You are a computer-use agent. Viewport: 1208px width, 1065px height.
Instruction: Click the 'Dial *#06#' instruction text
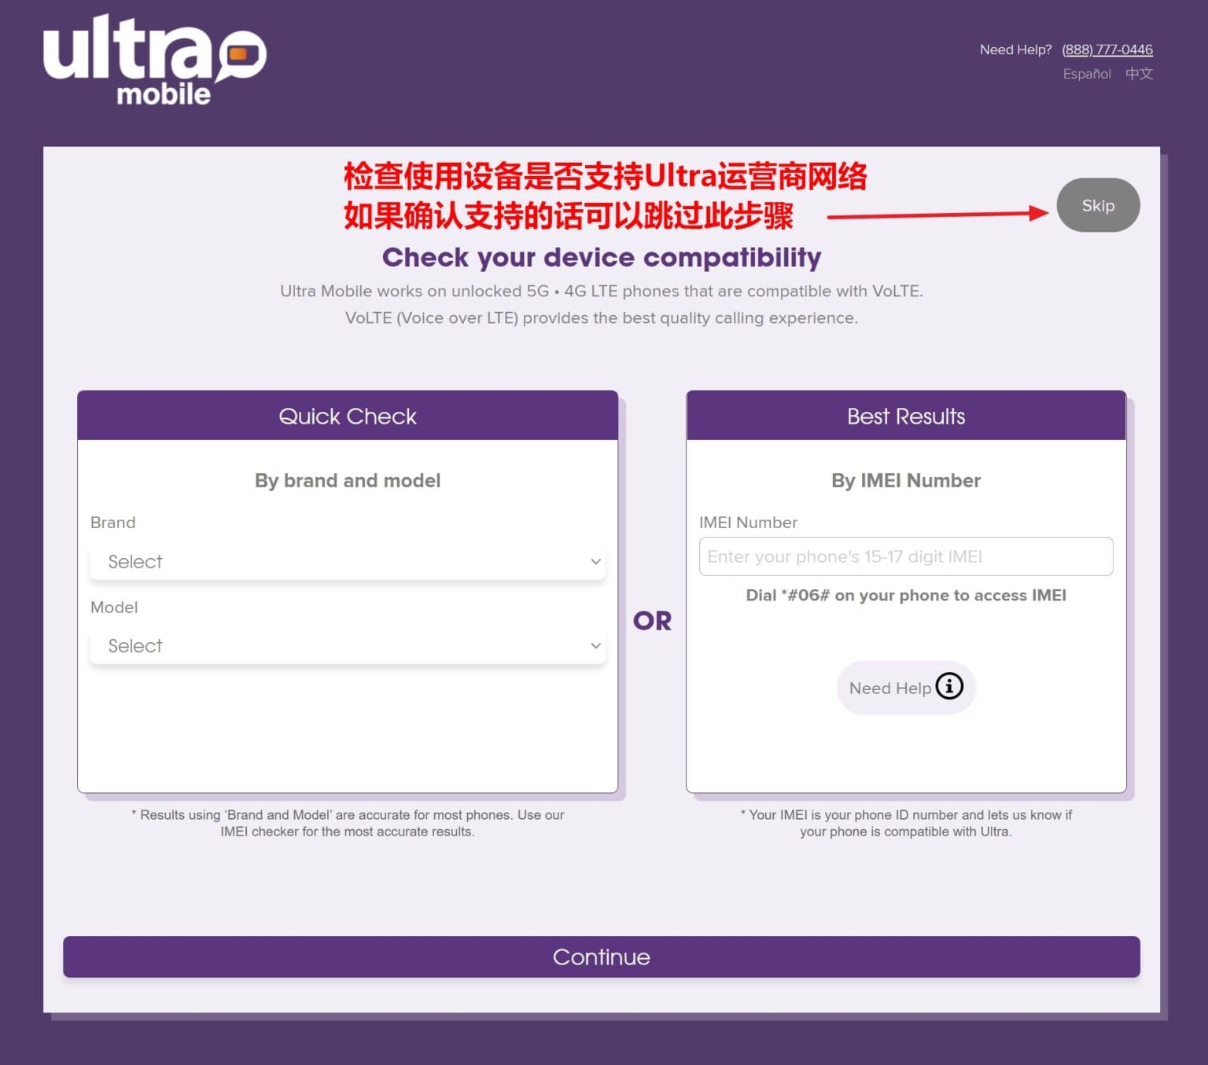(906, 595)
